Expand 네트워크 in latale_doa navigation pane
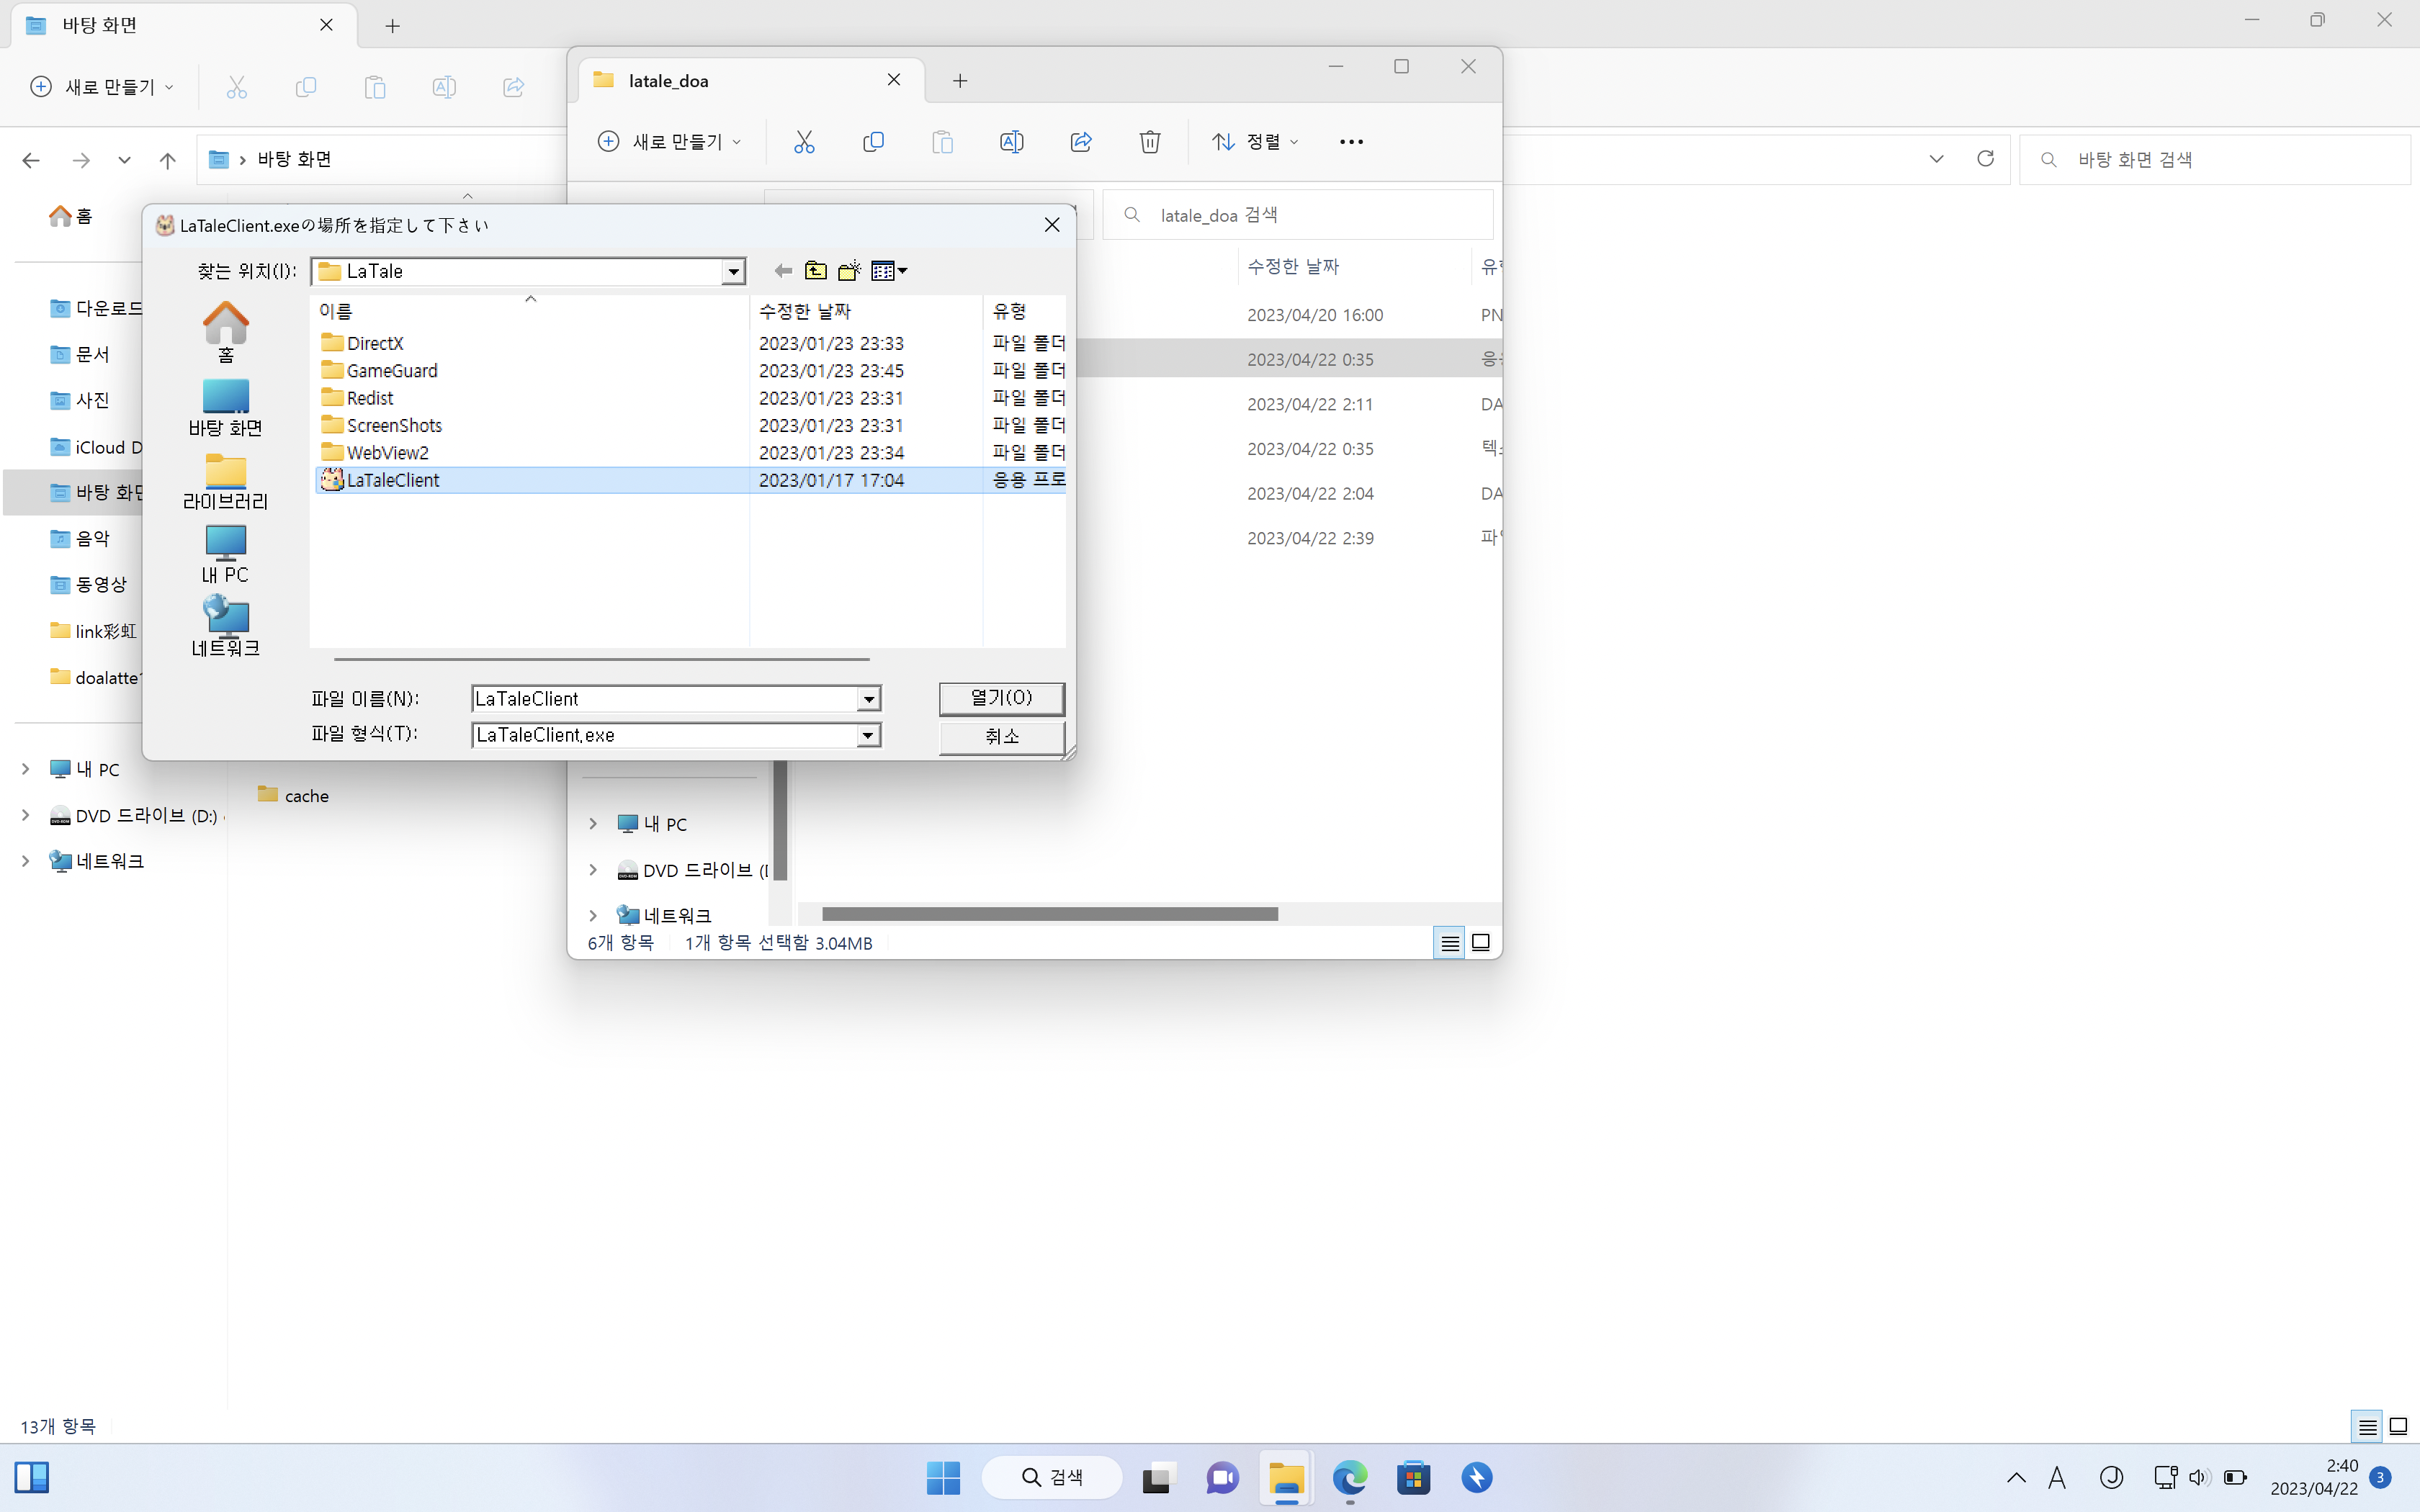The image size is (2420, 1512). [x=593, y=915]
